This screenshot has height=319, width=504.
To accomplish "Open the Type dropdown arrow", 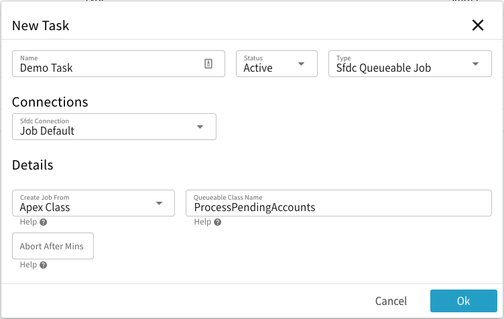I will [x=475, y=64].
